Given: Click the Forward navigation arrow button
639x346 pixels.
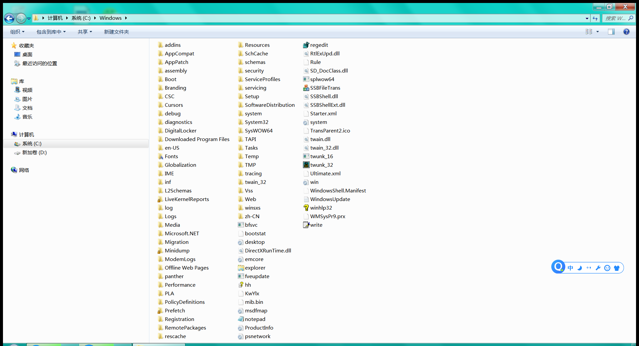Looking at the screenshot, I should coord(21,18).
